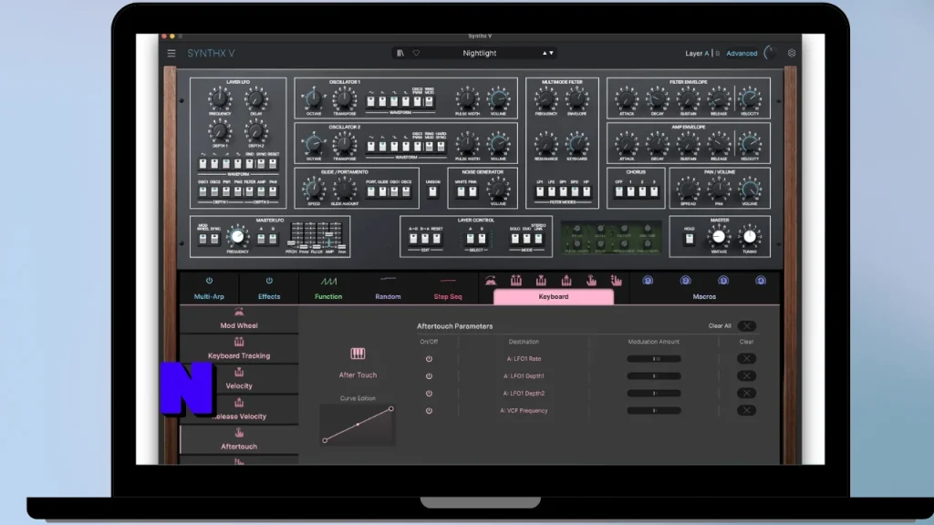The image size is (934, 525).
Task: Toggle the Master Hold switch
Action: click(x=690, y=239)
